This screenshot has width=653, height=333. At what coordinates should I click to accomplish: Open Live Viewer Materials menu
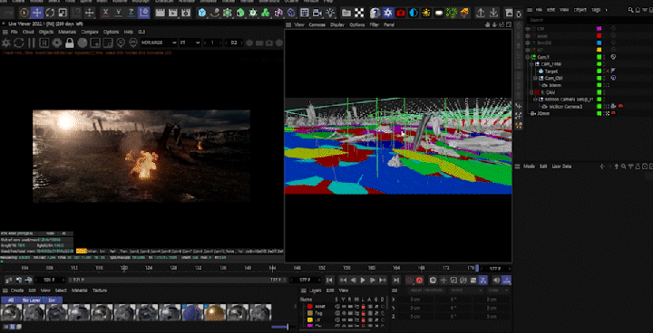pos(67,32)
